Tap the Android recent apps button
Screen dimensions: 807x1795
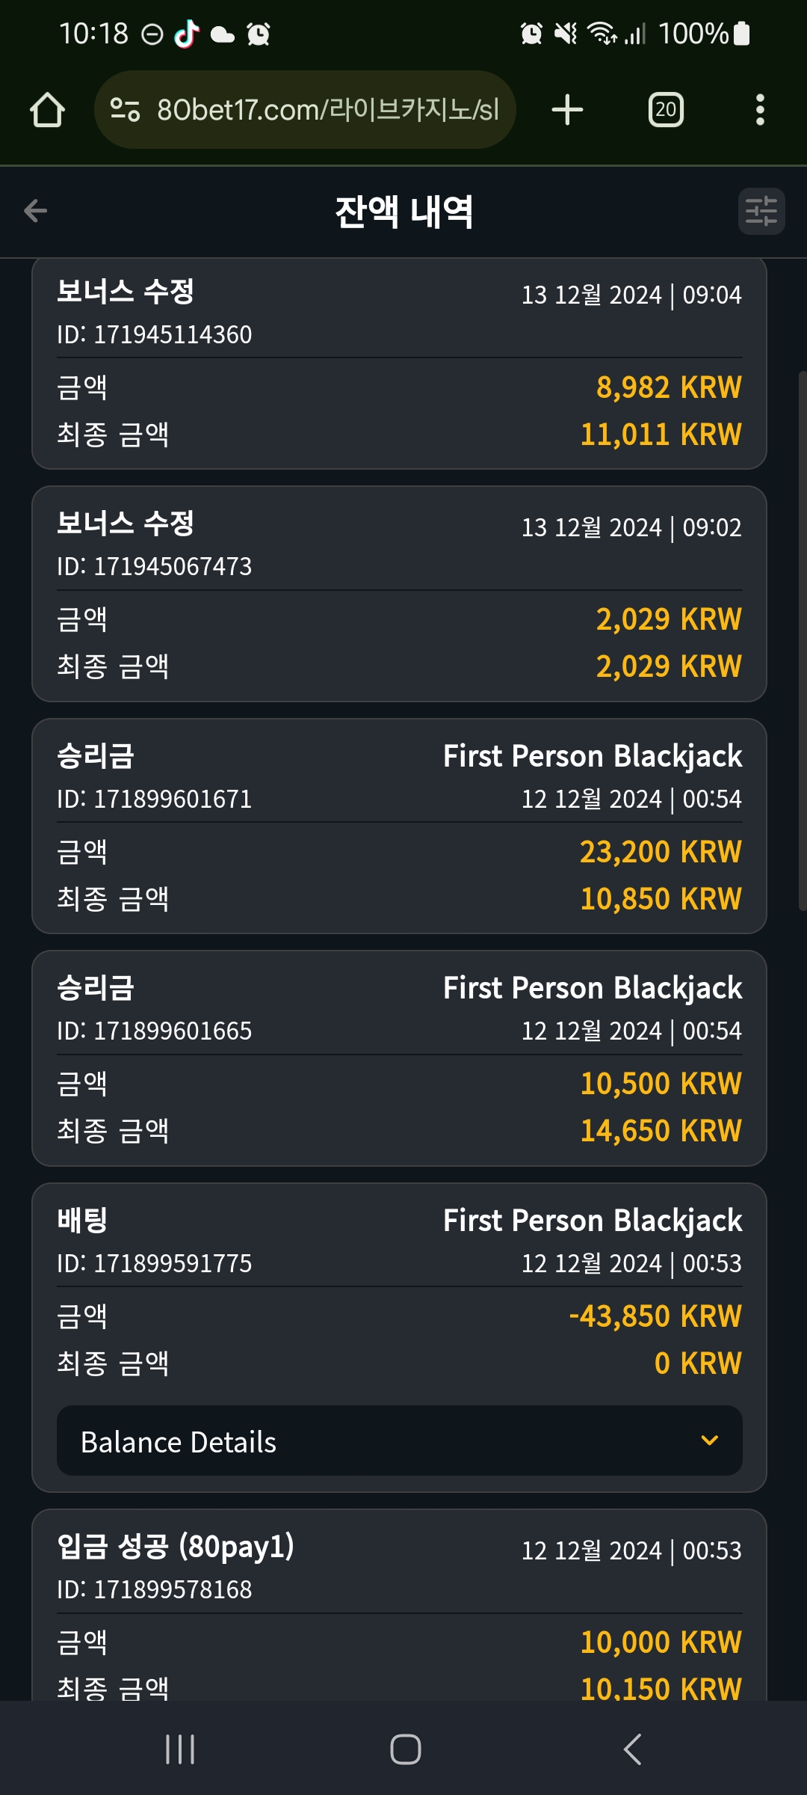coord(180,1749)
